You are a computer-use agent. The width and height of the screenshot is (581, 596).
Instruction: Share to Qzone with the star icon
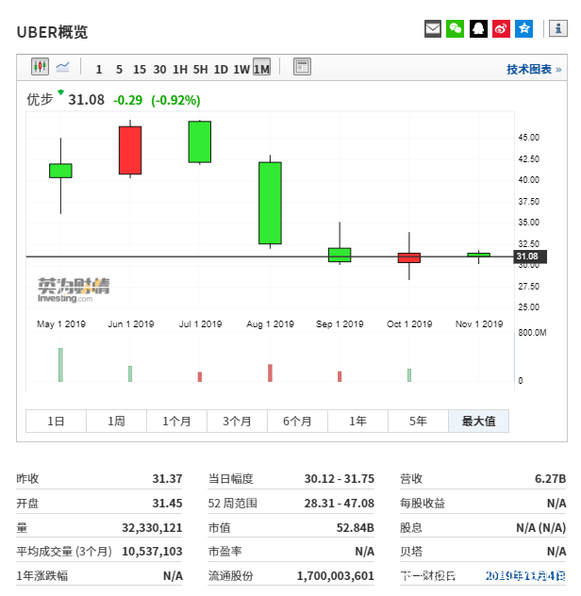524,29
